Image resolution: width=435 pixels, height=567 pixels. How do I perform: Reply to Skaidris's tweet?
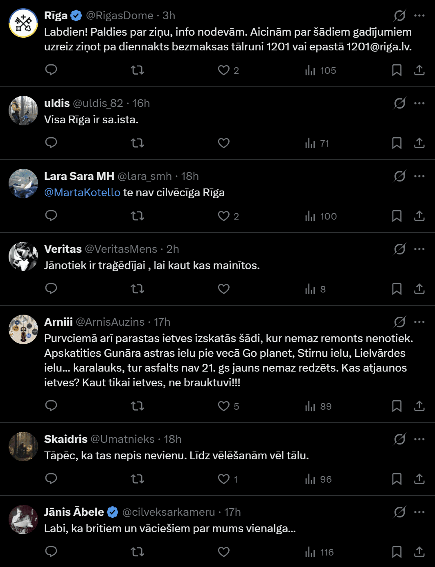pos(51,479)
